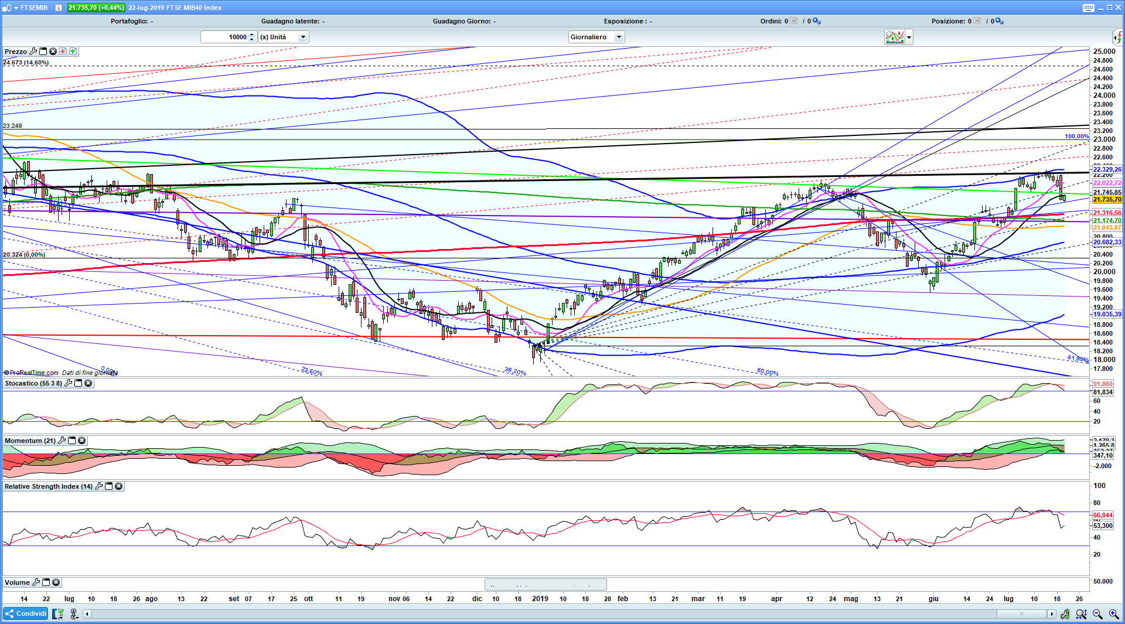Open the Giornaliero timeframe dropdown

(596, 37)
